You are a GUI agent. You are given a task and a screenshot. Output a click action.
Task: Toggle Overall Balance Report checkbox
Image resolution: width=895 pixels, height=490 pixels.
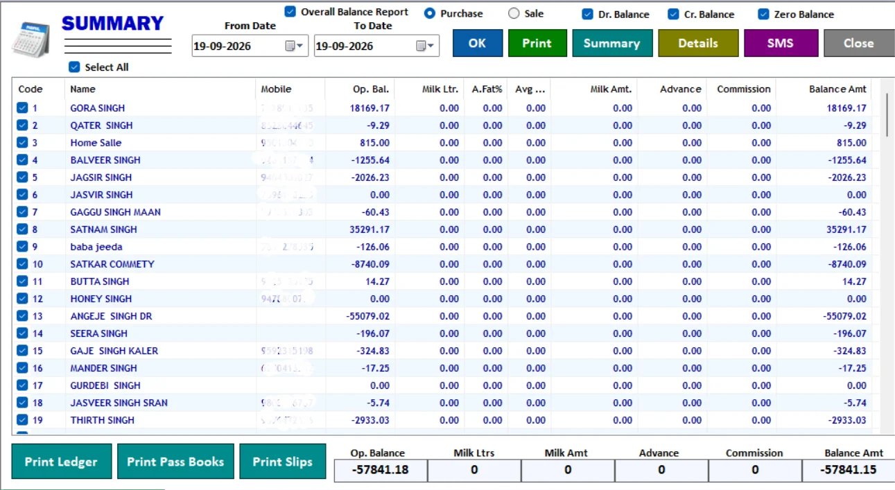tap(290, 12)
